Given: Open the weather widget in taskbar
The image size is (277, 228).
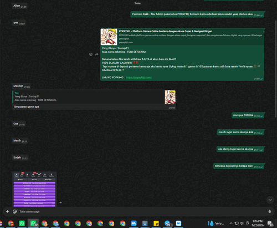Looking at the screenshot, I should (216, 224).
